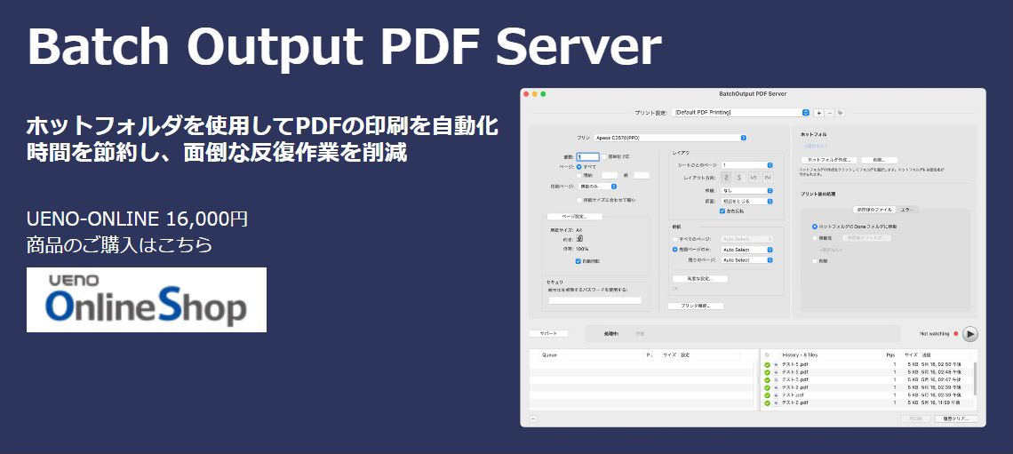Click the history list scrollbar
The width and height of the screenshot is (1013, 454).
(x=975, y=379)
